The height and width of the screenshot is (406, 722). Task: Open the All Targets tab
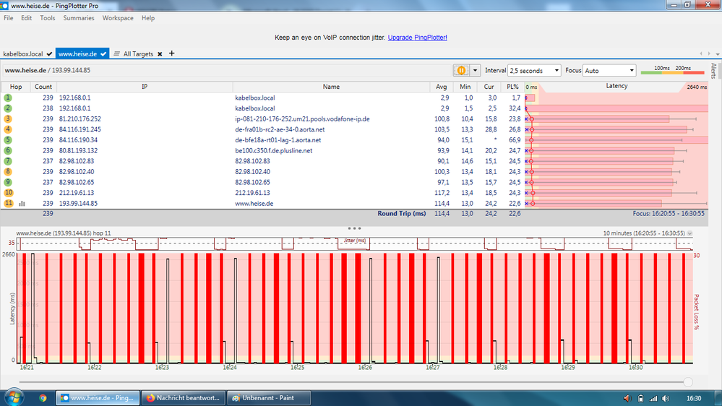138,54
